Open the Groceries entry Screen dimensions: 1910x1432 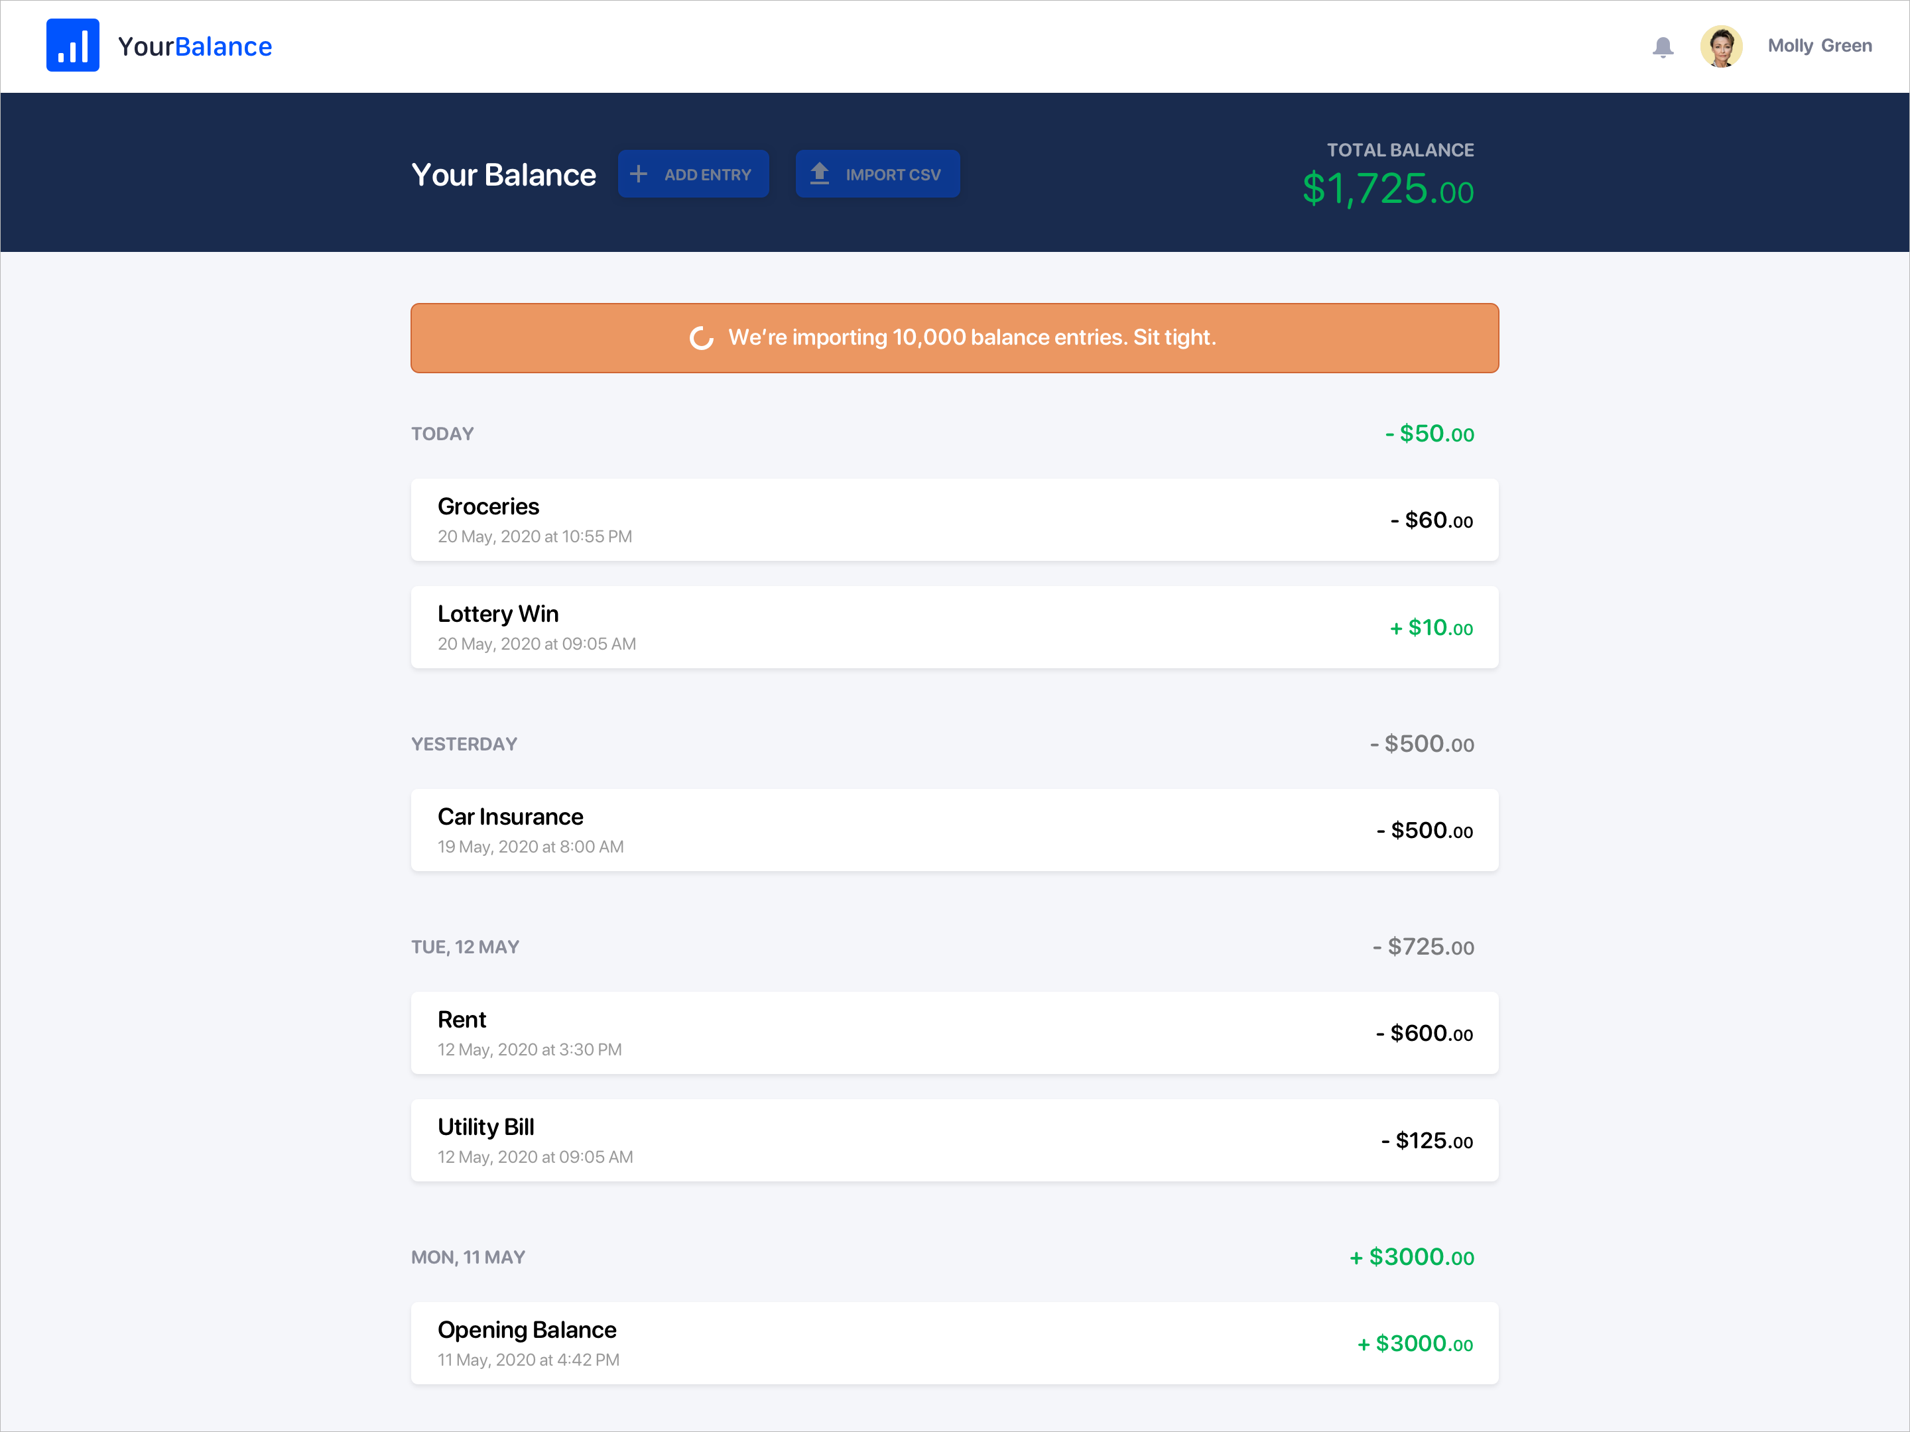click(x=954, y=520)
